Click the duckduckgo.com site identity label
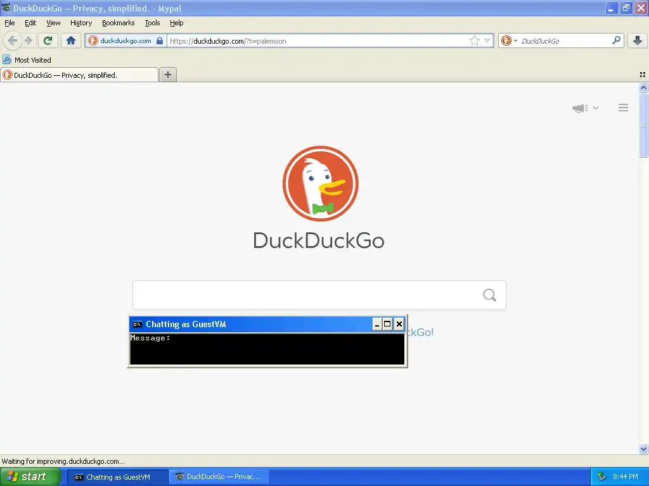Viewport: 649px width, 486px height. tap(125, 40)
